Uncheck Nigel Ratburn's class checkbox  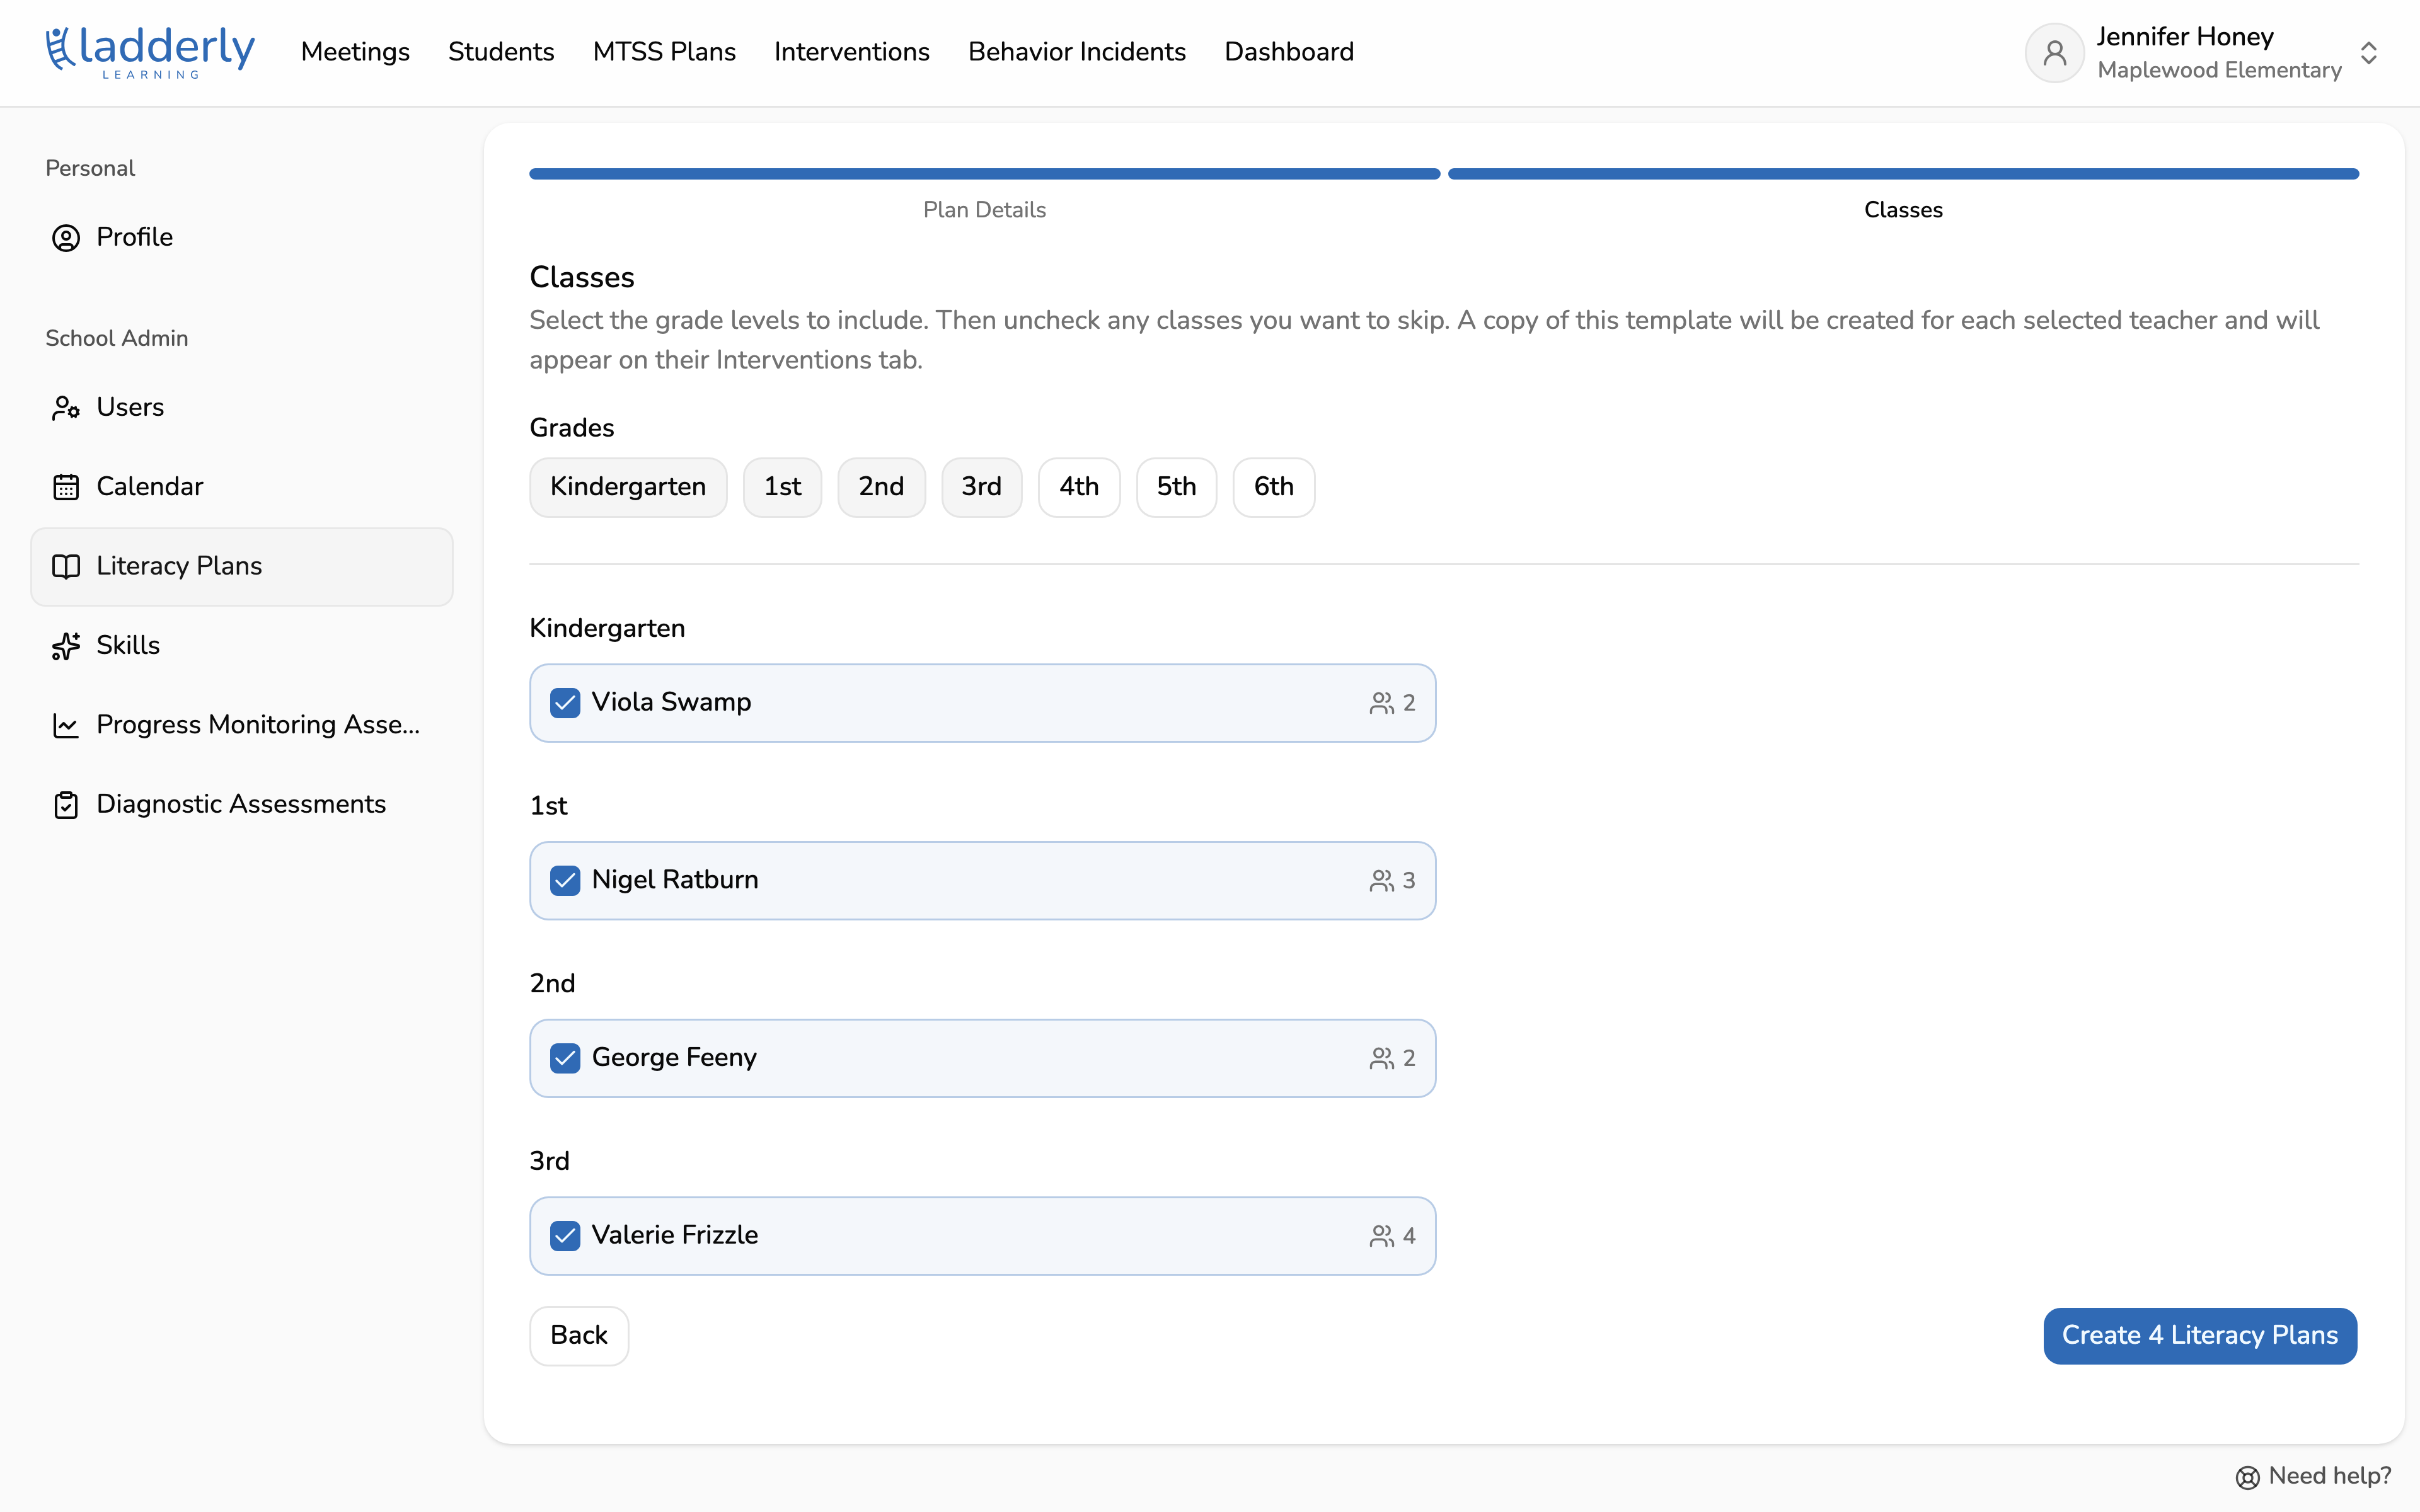565,880
